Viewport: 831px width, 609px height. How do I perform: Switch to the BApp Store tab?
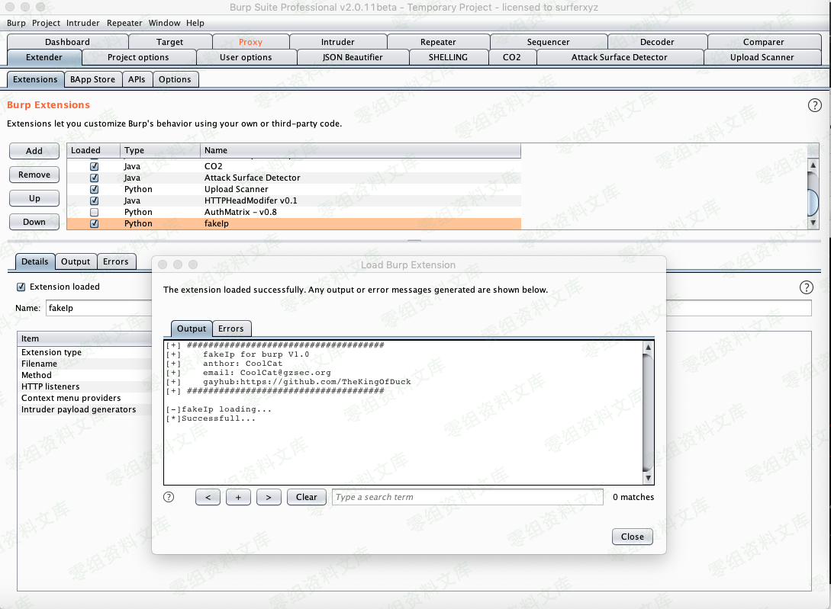click(x=93, y=79)
